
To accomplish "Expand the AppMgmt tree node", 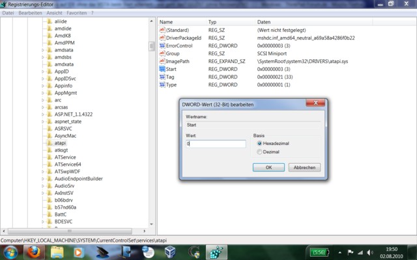I will point(43,93).
